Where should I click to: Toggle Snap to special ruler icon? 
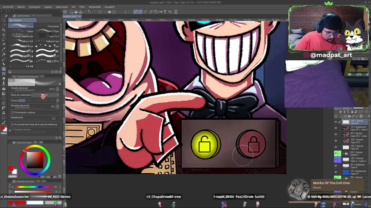pos(140,12)
